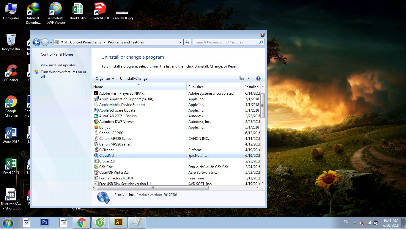Viewport: 408px width, 230px height.
Task: Expand the address bar history dropdown
Action: click(180, 43)
